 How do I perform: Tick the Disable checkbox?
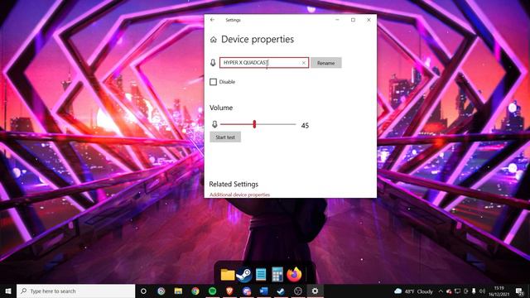pyautogui.click(x=214, y=82)
